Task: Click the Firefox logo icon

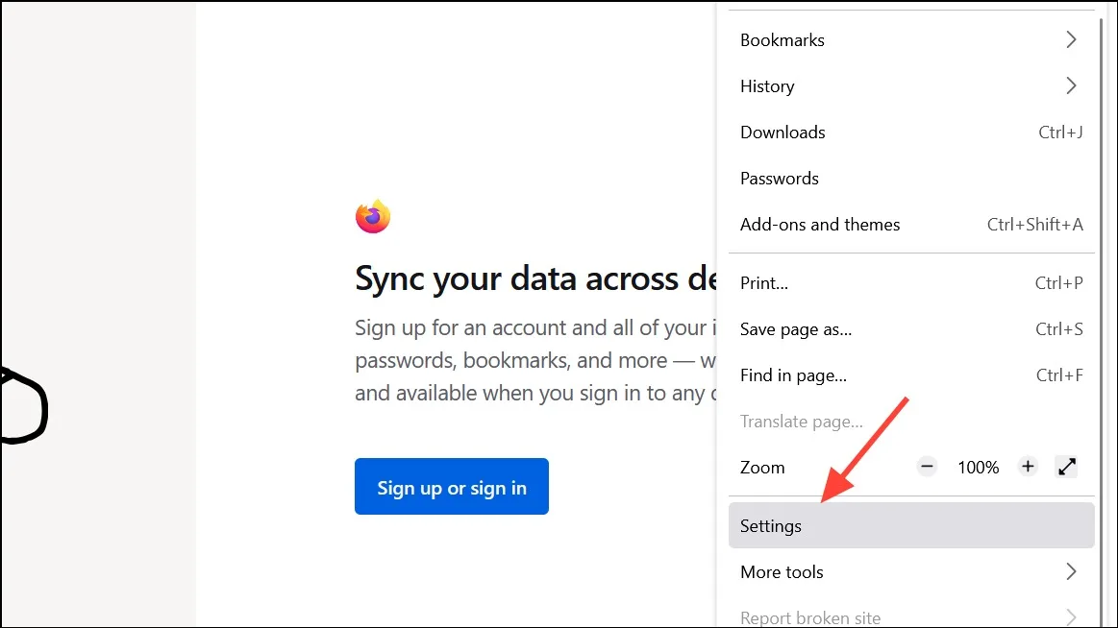Action: point(373,216)
